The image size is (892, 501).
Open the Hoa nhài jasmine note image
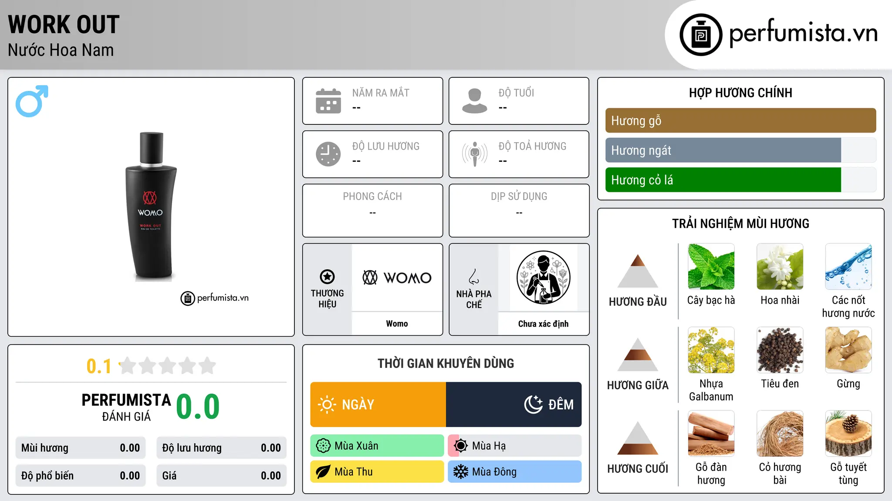780,267
